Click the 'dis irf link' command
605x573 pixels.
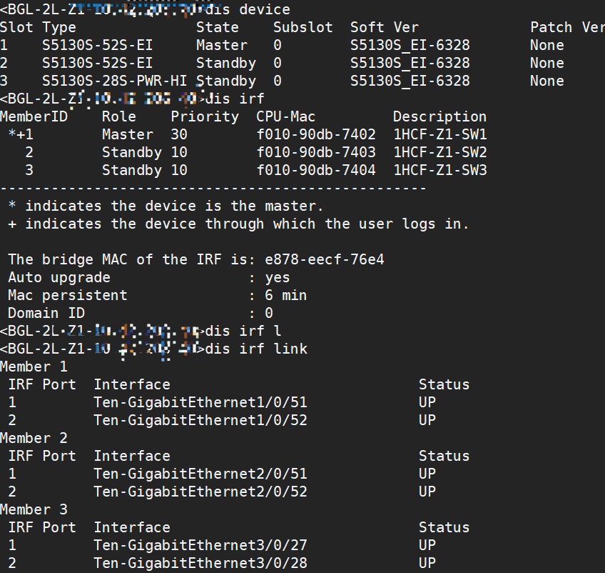pyautogui.click(x=256, y=349)
